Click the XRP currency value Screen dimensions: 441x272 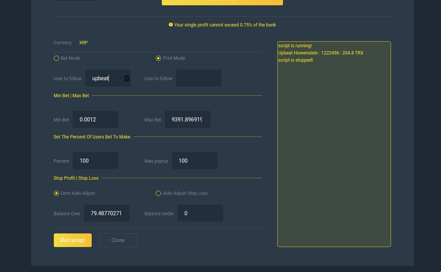83,43
